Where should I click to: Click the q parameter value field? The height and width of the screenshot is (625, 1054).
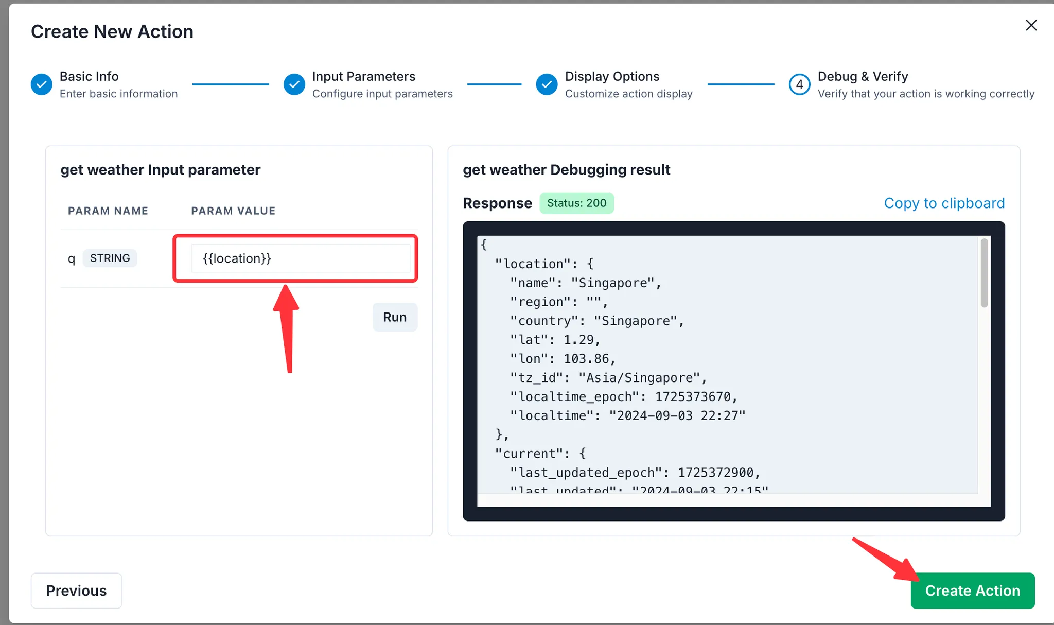[x=300, y=258]
